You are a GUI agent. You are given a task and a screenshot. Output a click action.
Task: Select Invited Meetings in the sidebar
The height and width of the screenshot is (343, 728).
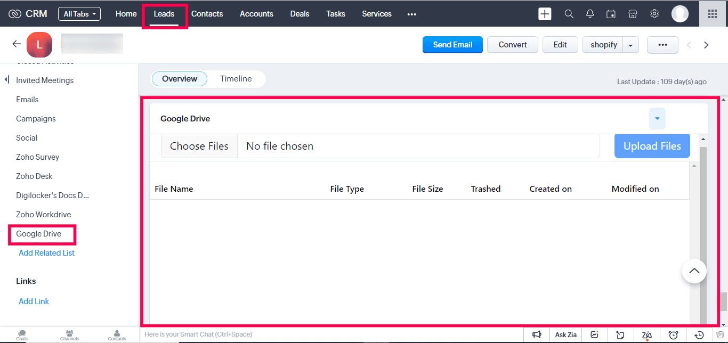click(45, 80)
